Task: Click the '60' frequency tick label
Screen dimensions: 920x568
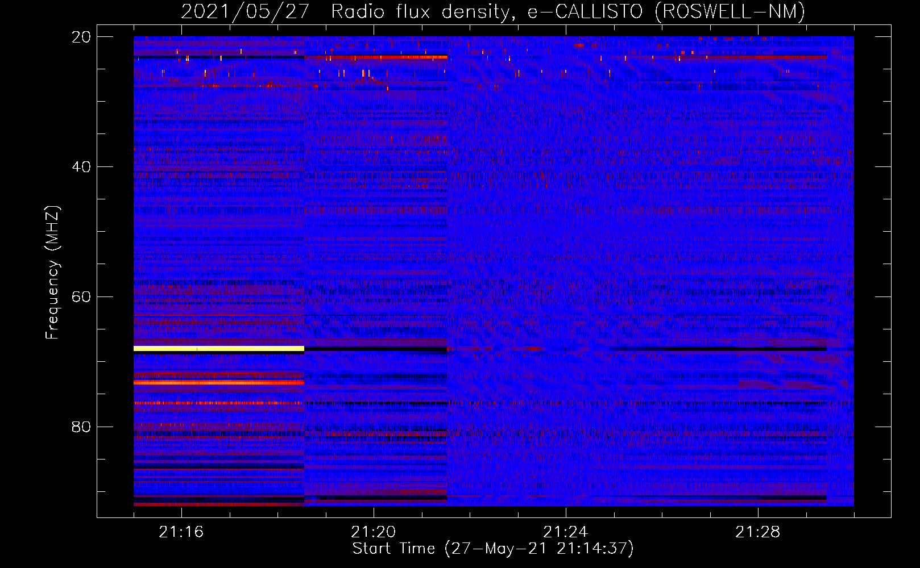Action: [81, 296]
